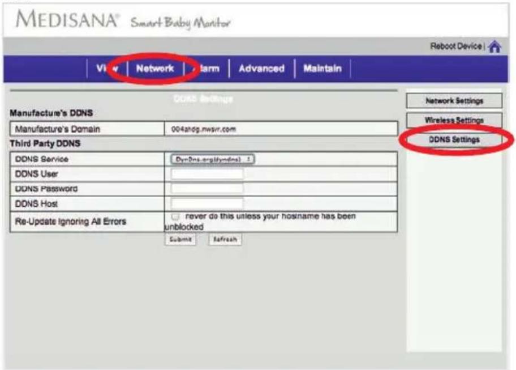This screenshot has height=370, width=516.
Task: Click the Submit button
Action: point(180,239)
